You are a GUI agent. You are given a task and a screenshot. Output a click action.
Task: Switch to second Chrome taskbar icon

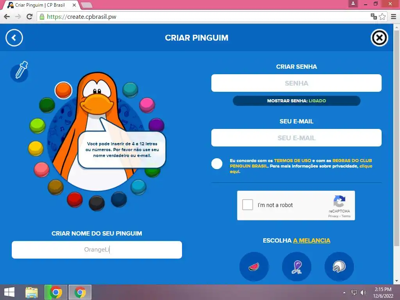(x=80, y=292)
